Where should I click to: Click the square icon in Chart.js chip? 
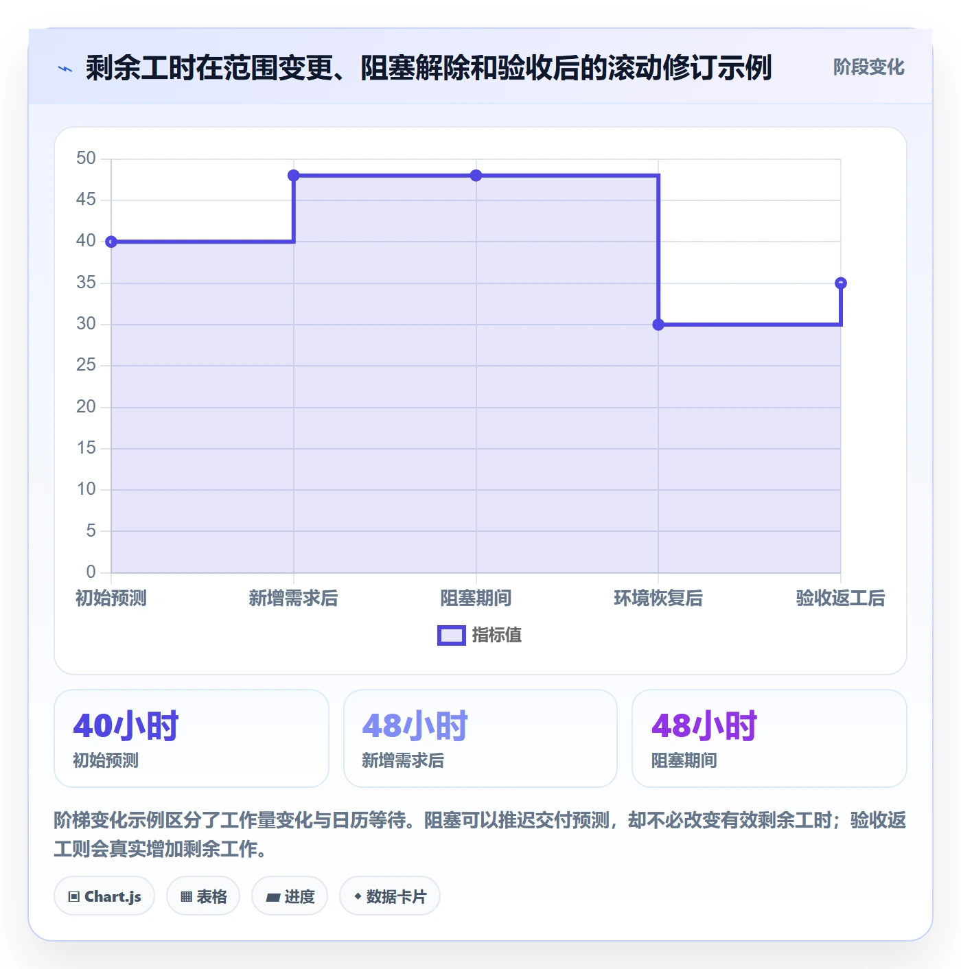(74, 897)
